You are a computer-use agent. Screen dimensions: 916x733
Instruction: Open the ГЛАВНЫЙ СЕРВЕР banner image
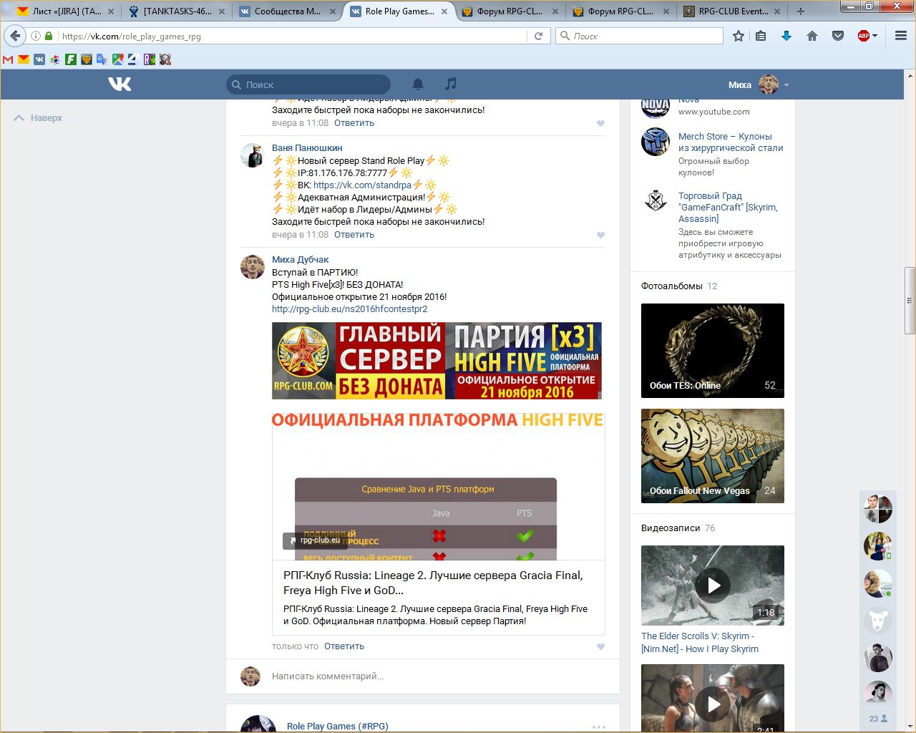(x=437, y=361)
